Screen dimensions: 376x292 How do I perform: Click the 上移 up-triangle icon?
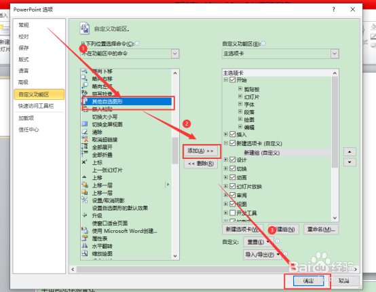[84, 177]
